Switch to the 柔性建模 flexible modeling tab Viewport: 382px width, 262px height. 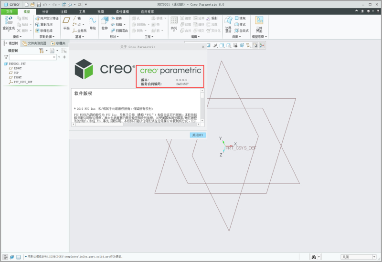122,11
